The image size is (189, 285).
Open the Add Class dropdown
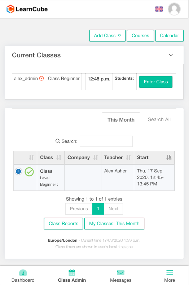click(x=107, y=36)
